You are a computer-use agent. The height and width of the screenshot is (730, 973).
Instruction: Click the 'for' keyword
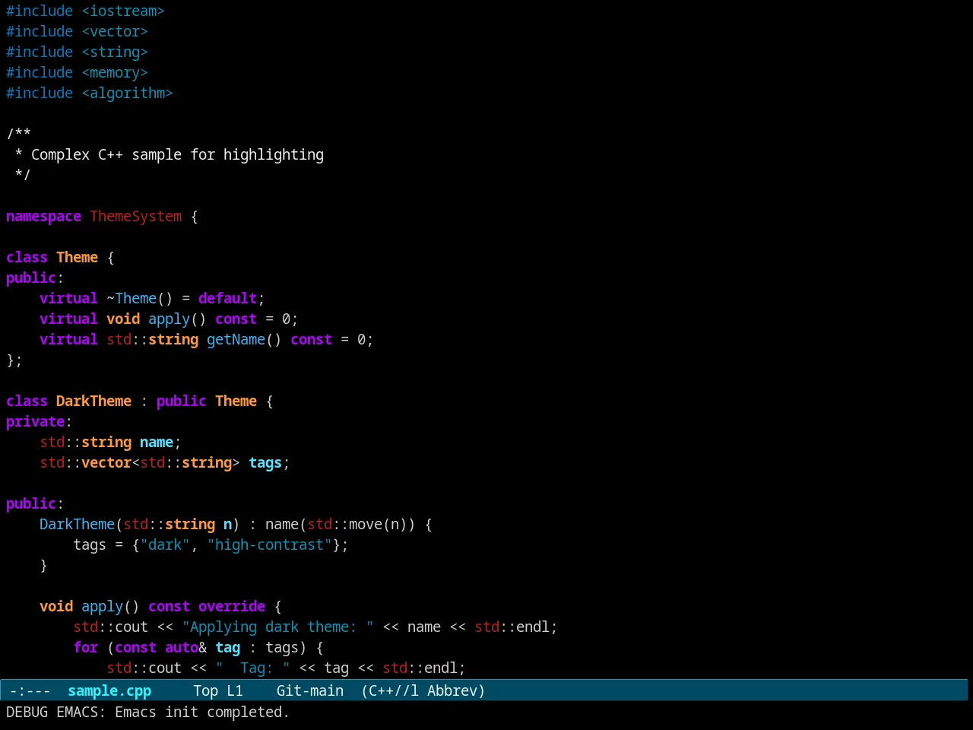tap(85, 647)
